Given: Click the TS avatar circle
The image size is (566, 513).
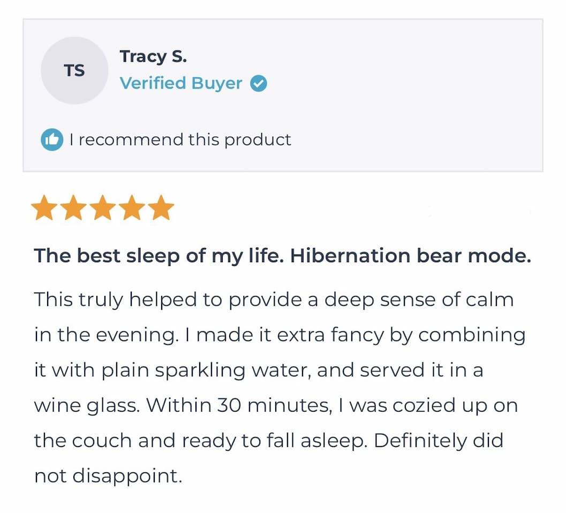Looking at the screenshot, I should click(74, 70).
